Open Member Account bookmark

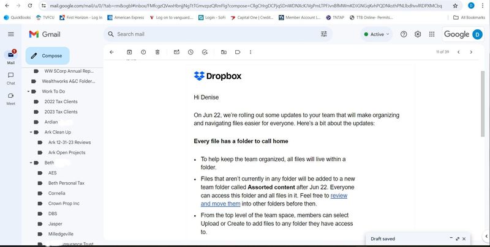coord(300,18)
